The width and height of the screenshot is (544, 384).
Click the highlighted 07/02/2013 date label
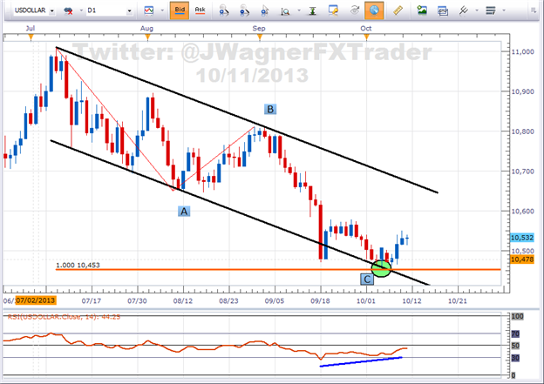coord(36,300)
